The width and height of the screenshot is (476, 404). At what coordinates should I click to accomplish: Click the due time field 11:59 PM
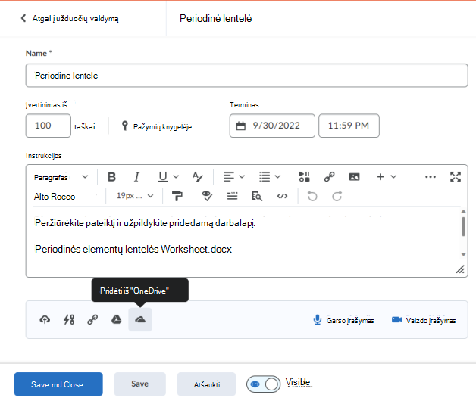click(x=349, y=126)
